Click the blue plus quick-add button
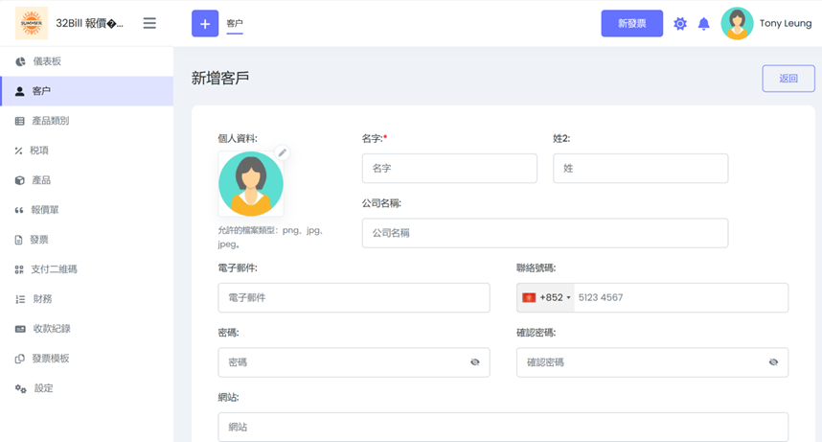The image size is (822, 442). tap(205, 23)
